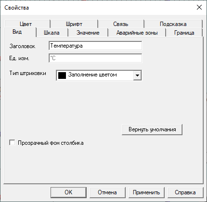Viewport: 207px width, 202px height.
Task: Expand the Тип штриховки dropdown arrow
Action: point(137,75)
